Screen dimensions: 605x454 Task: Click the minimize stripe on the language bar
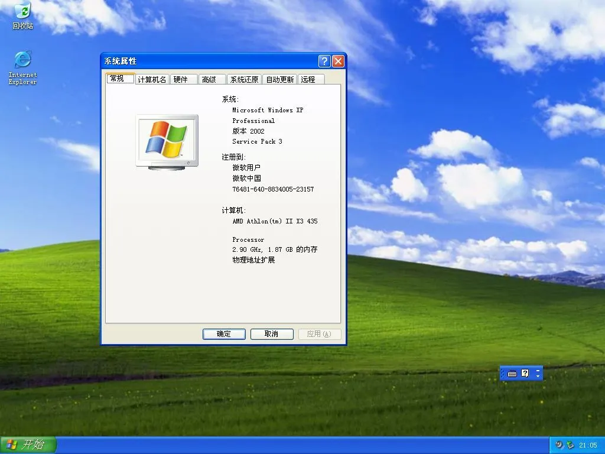tap(539, 370)
